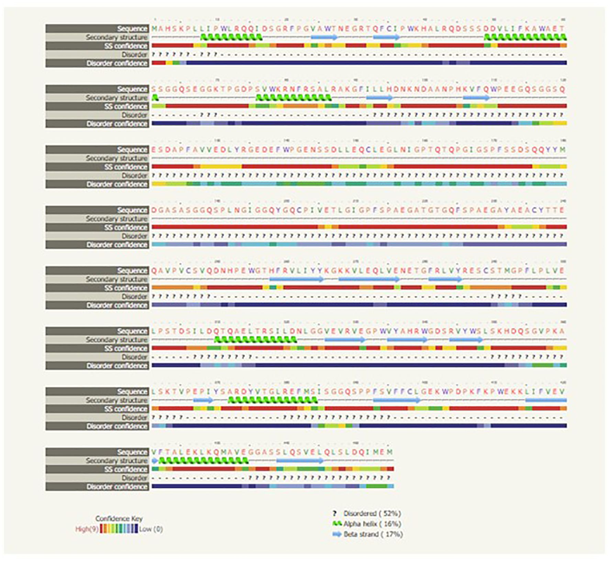This screenshot has height=561, width=609.
Task: Select the helix under FTALEKLKQMAVE in last block
Action: point(203,461)
